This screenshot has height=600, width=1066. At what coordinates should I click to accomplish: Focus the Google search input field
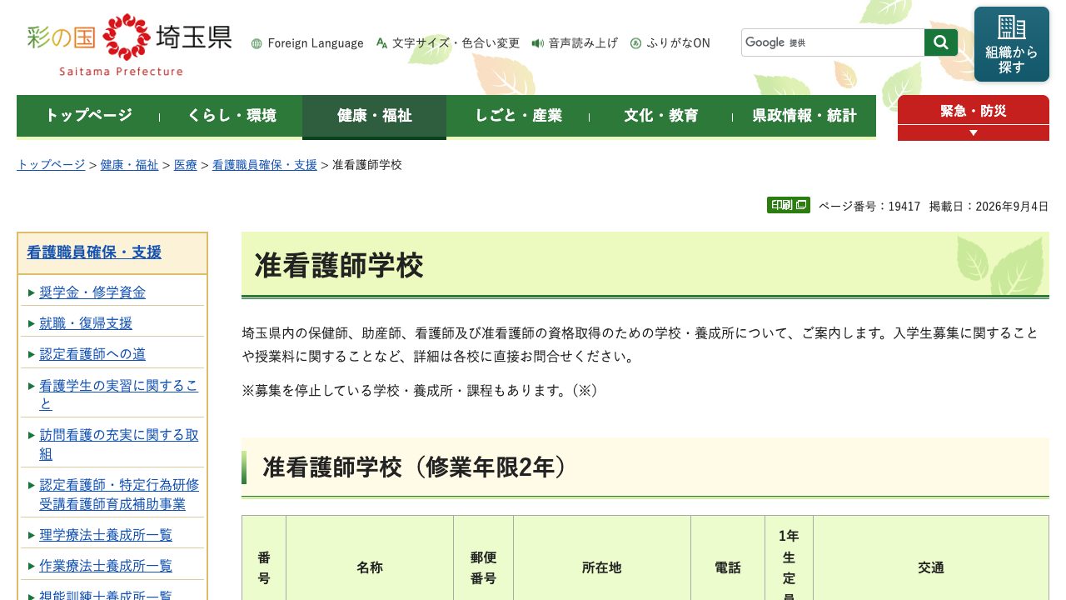click(x=833, y=42)
